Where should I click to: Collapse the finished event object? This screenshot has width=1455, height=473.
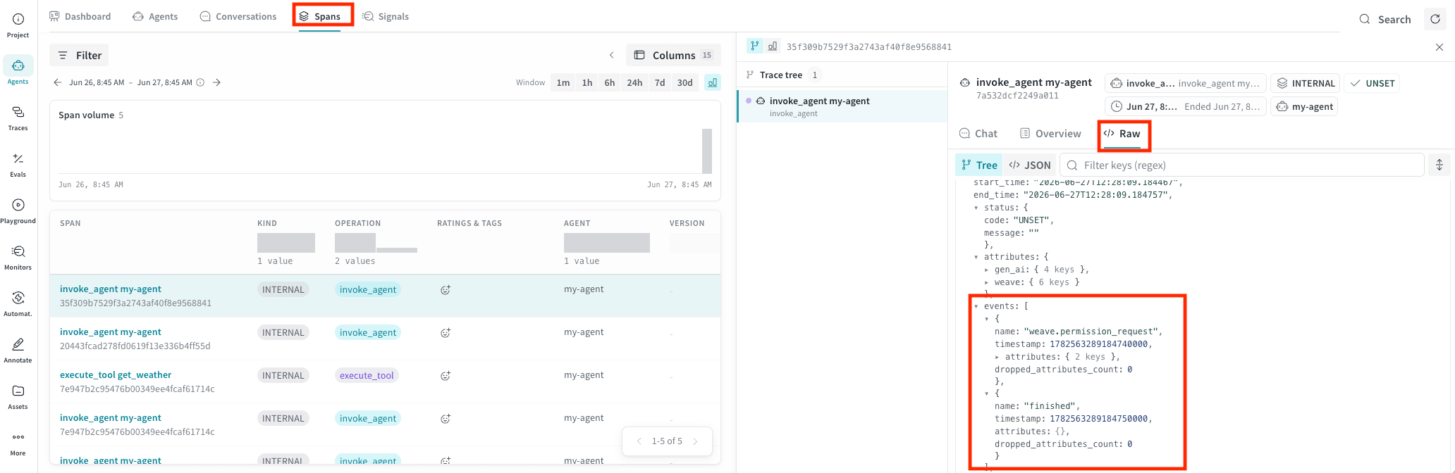coord(987,393)
